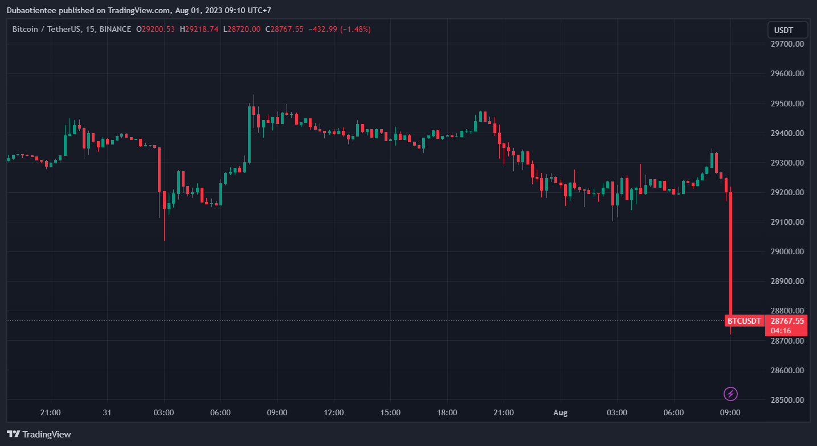Click the red BTCUSDT symbol label
The height and width of the screenshot is (446, 817).
[744, 321]
